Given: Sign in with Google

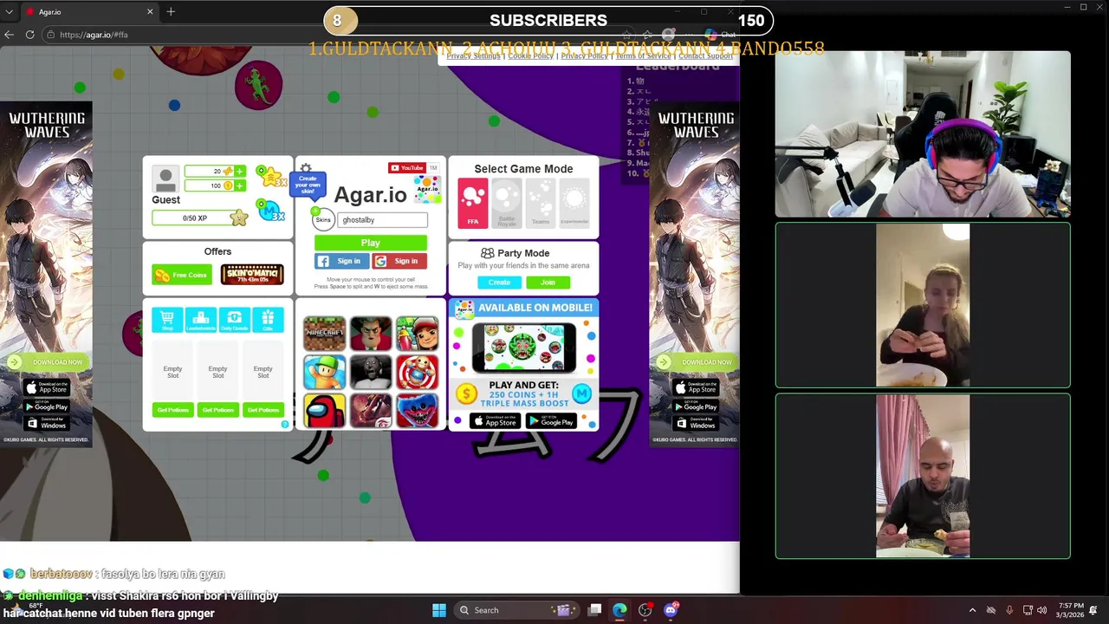Looking at the screenshot, I should (399, 261).
